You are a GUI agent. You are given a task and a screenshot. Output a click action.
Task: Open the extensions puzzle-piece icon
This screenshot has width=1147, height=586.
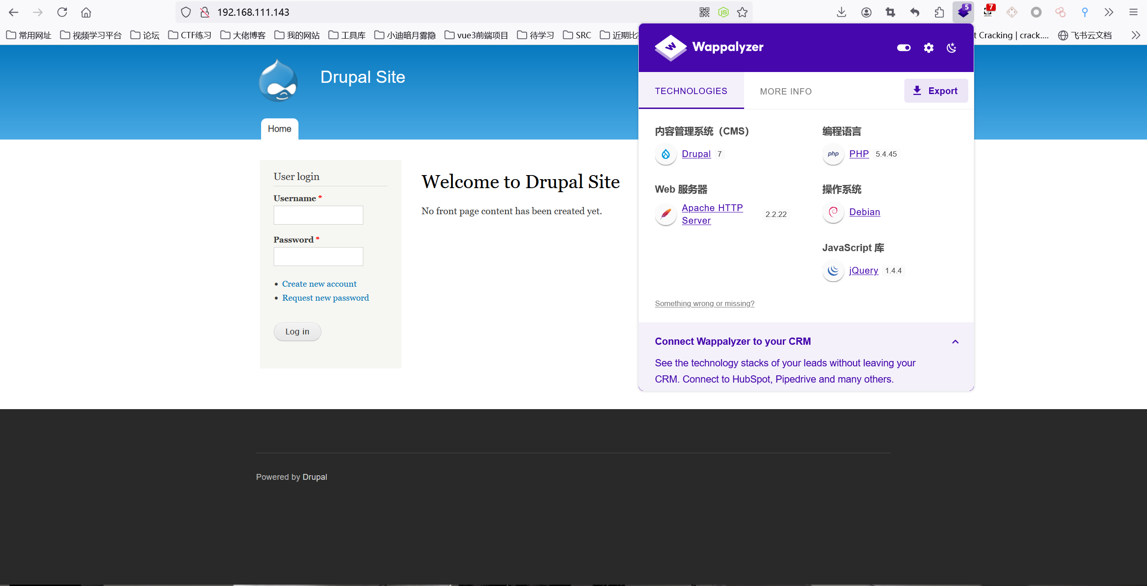tap(939, 12)
